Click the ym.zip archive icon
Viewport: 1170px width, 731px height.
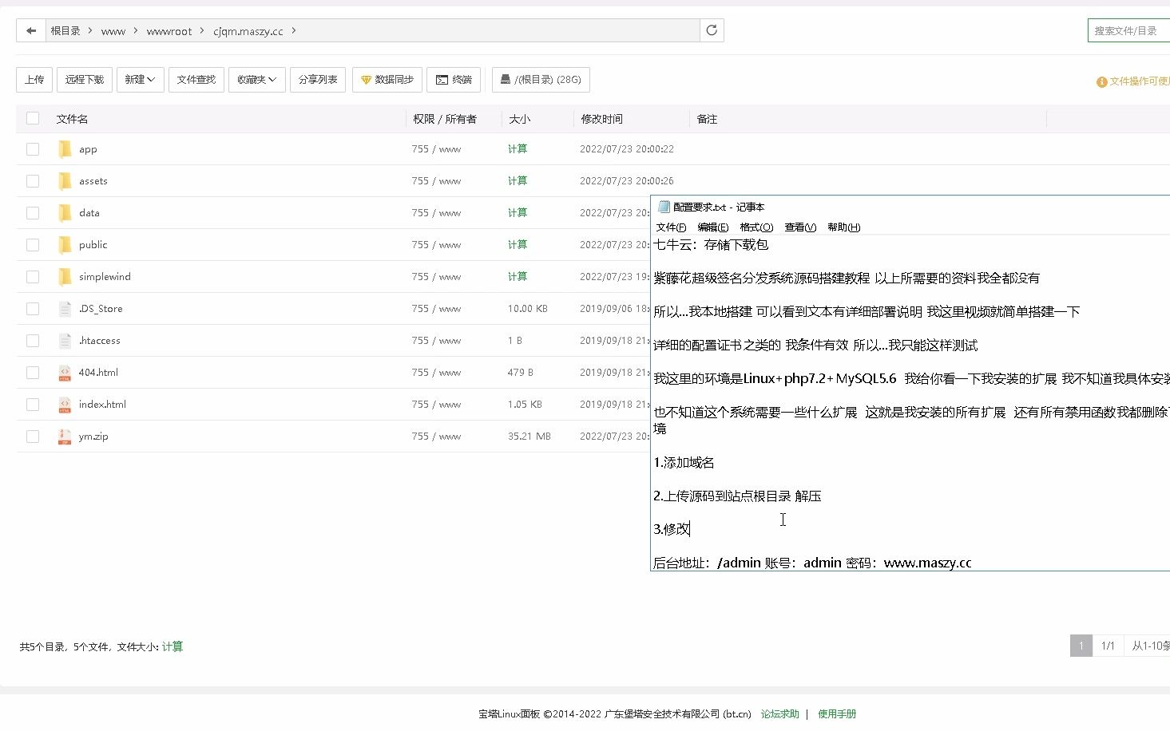65,437
